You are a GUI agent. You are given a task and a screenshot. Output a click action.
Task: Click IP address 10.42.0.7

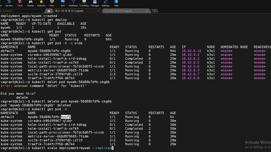pyautogui.click(x=191, y=74)
